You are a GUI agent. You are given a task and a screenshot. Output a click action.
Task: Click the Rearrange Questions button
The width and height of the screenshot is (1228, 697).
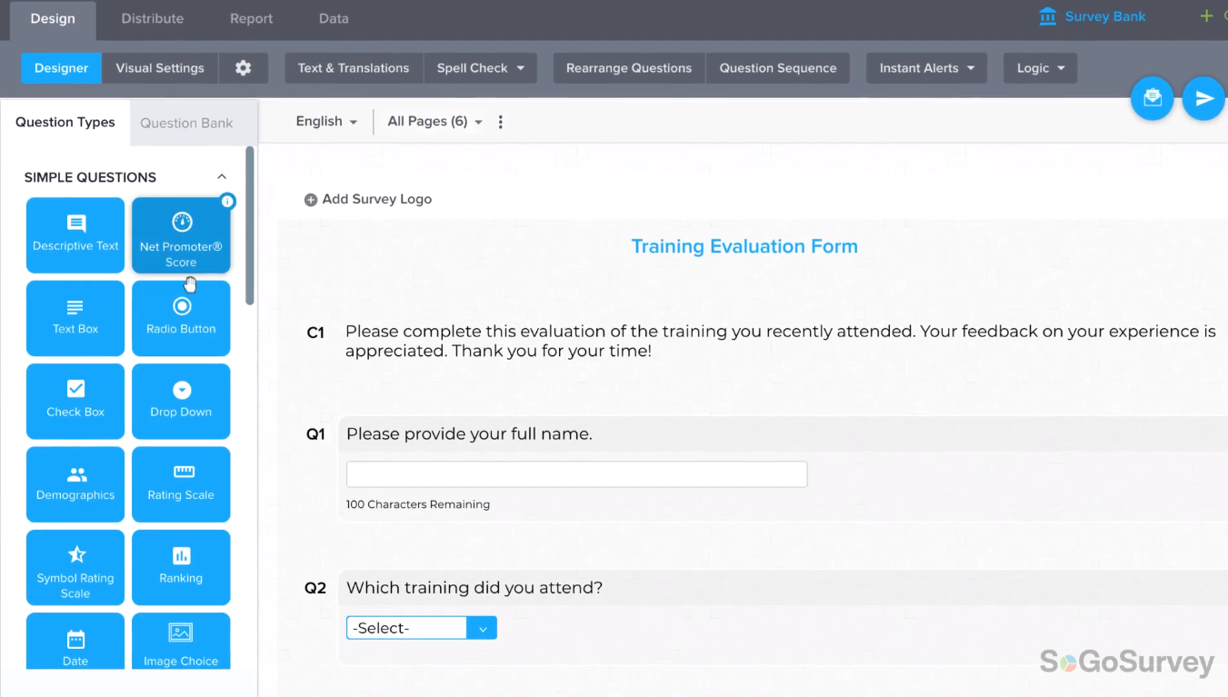point(628,68)
